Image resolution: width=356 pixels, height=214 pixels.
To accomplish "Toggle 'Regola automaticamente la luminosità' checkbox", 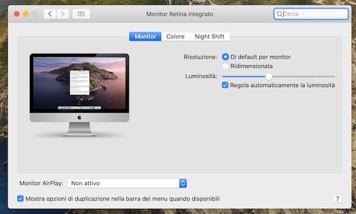I will [x=225, y=85].
